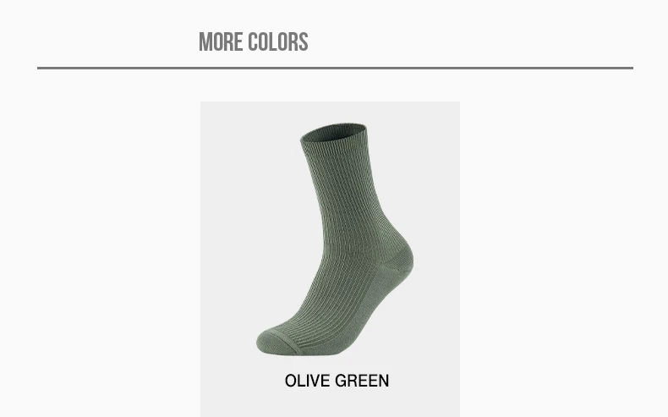
Task: Choose the olive green color swatch tile
Action: click(330, 259)
